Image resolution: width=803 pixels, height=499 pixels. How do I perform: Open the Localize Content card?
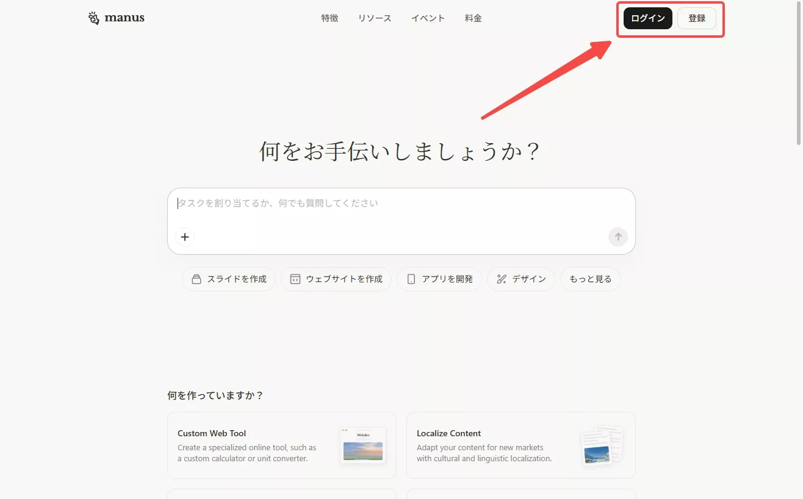pyautogui.click(x=520, y=445)
